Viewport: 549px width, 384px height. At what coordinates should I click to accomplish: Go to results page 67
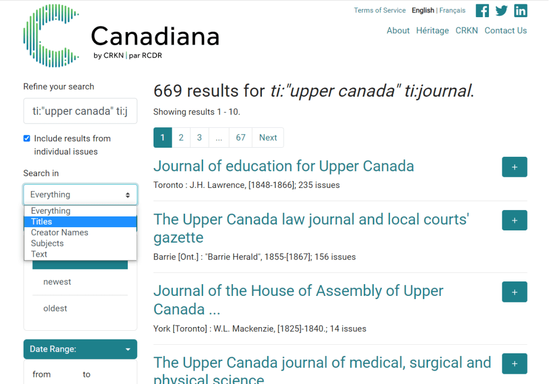click(x=240, y=137)
